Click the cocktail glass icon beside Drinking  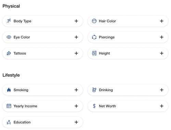pos(94,90)
